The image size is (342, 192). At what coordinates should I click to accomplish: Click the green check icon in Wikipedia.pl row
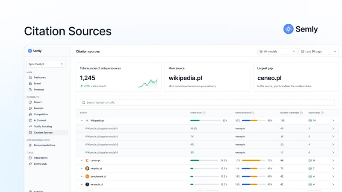tap(310, 121)
